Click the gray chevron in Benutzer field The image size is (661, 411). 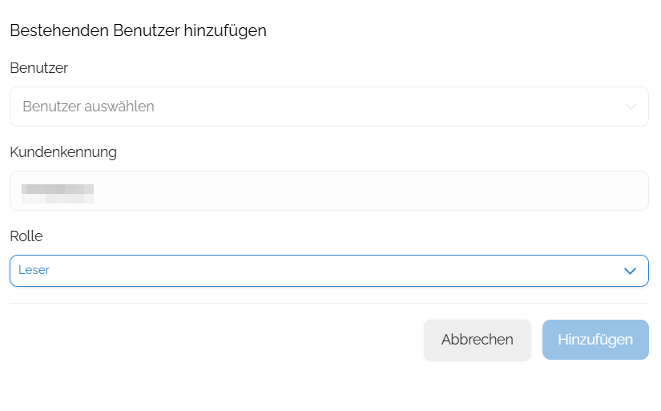631,107
